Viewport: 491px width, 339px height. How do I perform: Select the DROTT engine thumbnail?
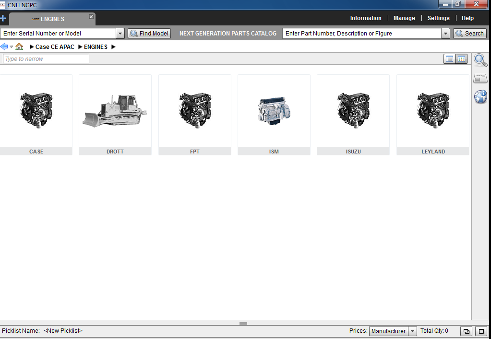point(115,110)
